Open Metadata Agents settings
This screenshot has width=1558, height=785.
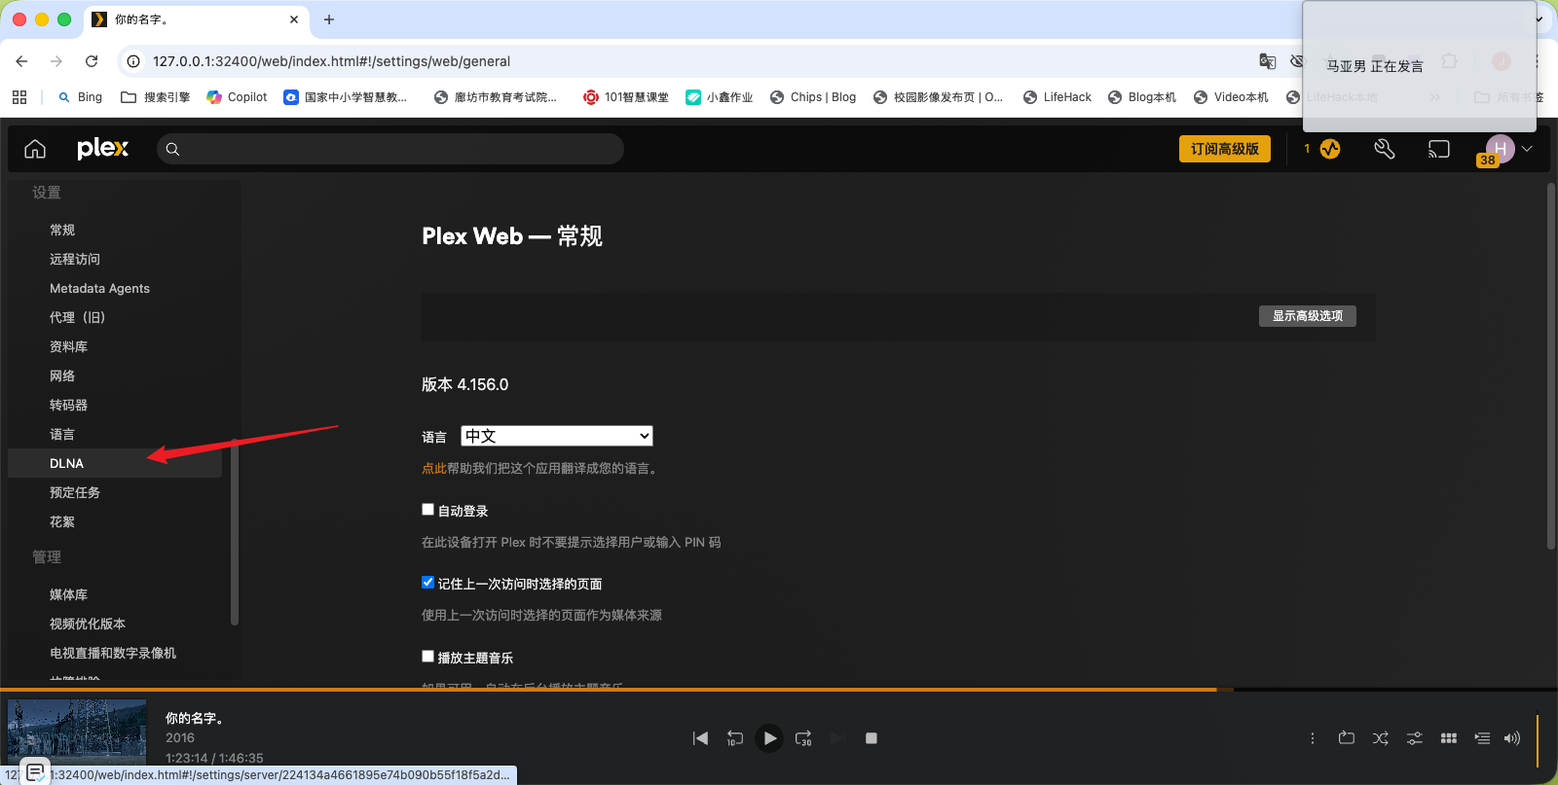pos(99,288)
